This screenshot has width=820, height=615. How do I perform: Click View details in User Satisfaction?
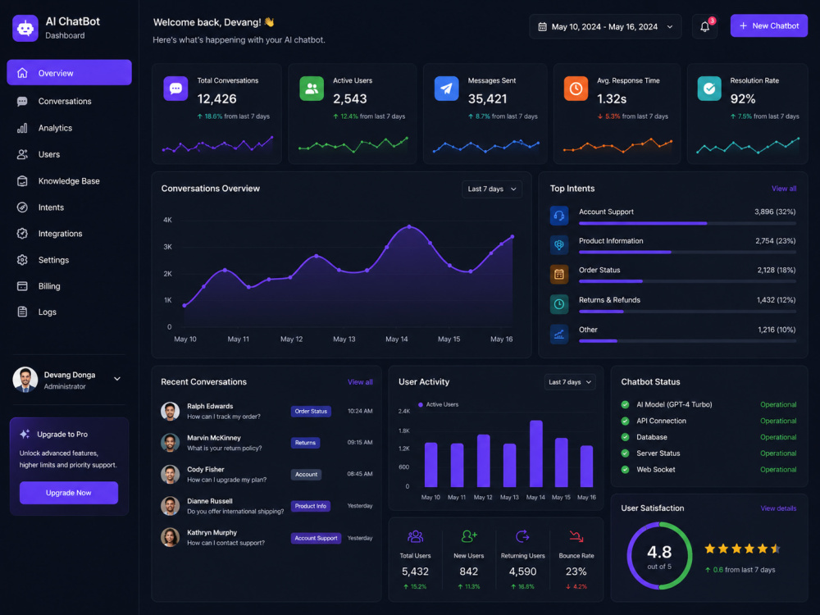(x=778, y=508)
